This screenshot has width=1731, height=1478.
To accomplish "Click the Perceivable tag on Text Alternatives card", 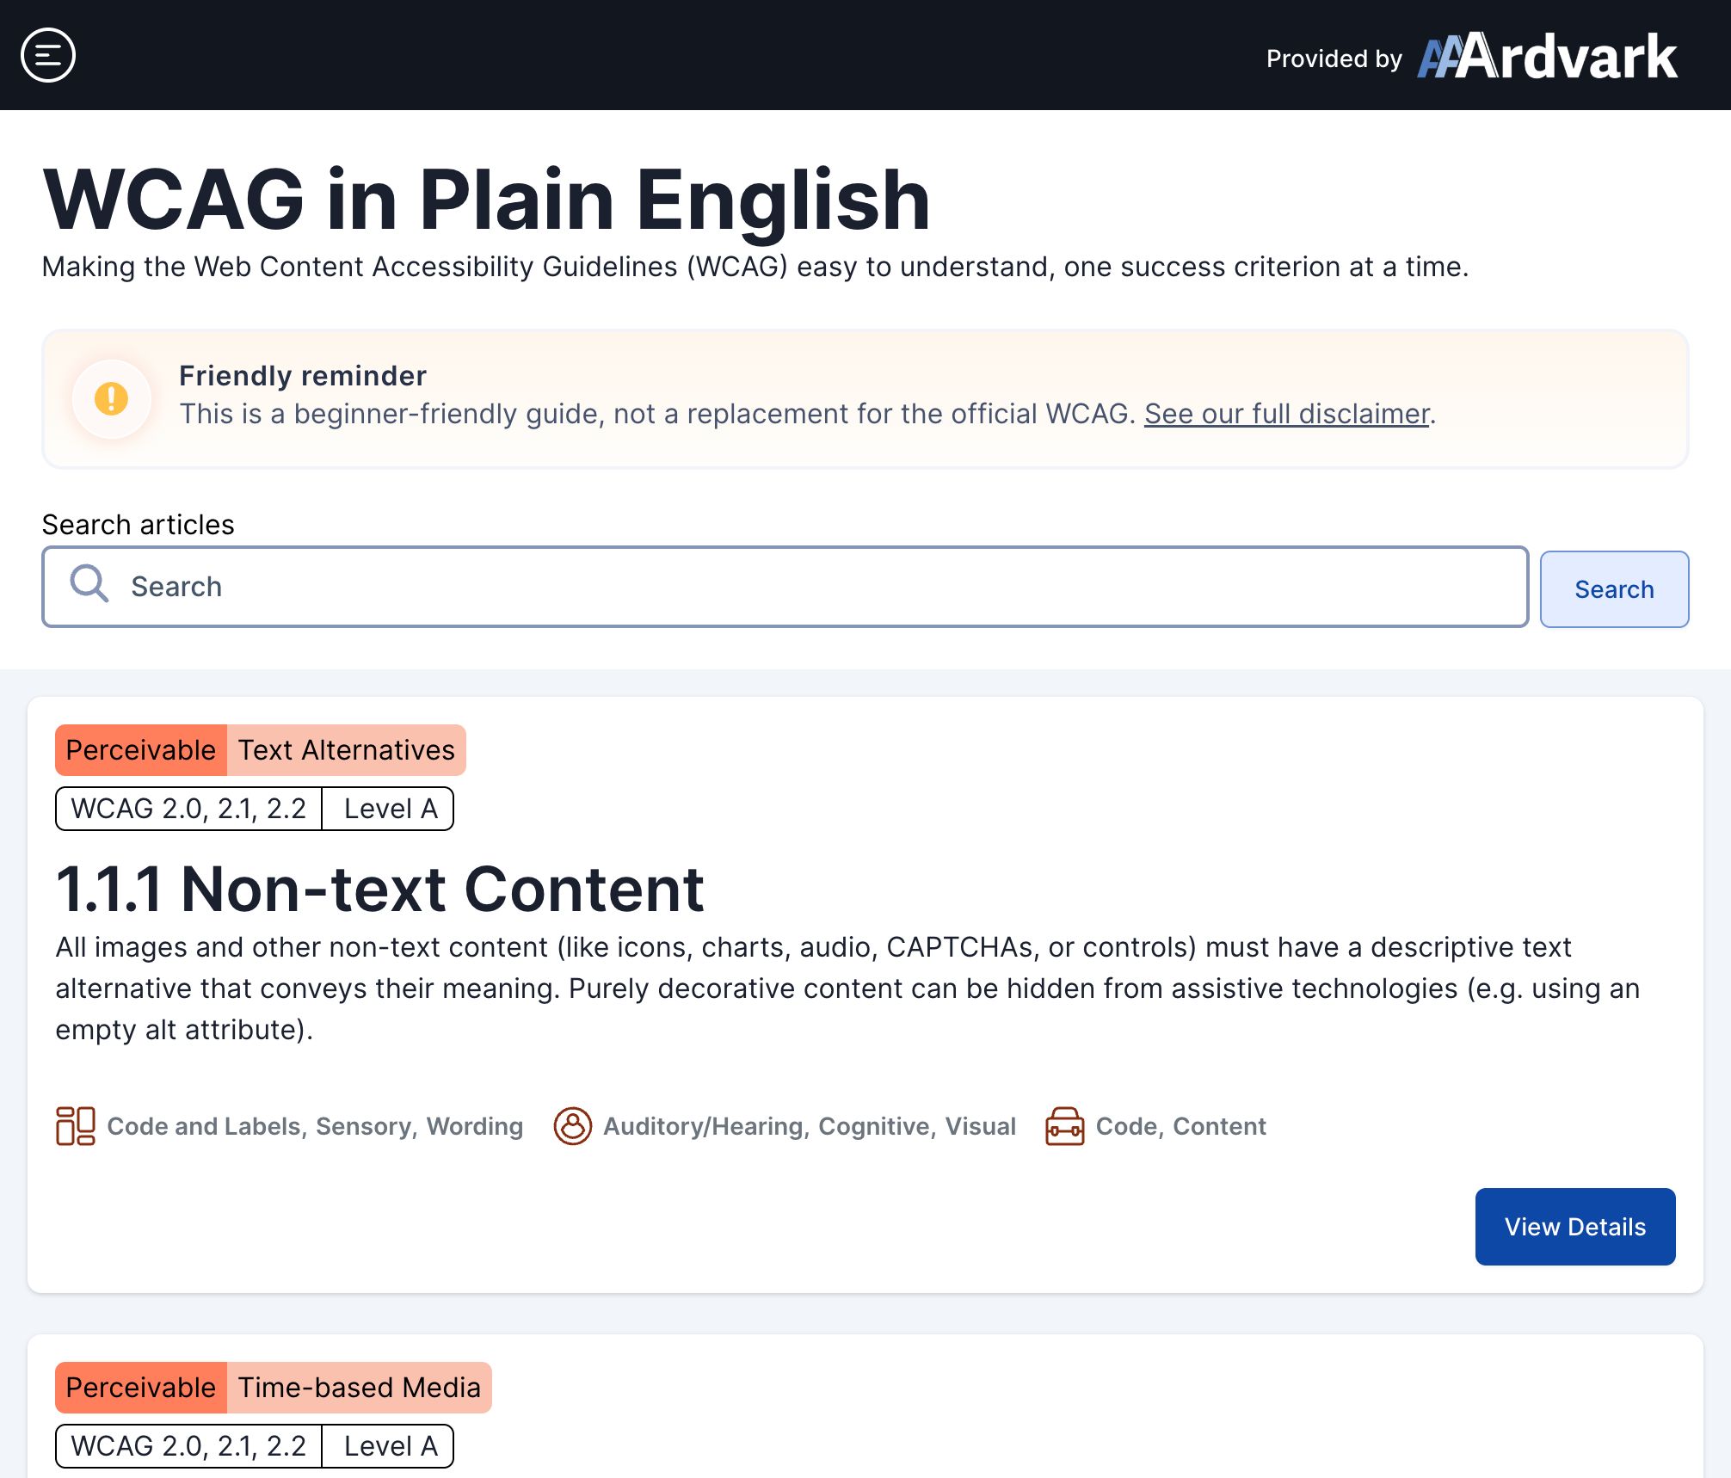I will click(141, 750).
